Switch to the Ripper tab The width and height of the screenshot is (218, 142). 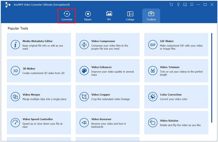[x=88, y=16]
